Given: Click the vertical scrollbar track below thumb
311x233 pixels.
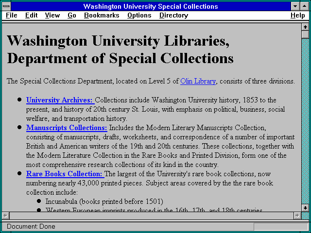Looking at the screenshot, I should (305, 121).
